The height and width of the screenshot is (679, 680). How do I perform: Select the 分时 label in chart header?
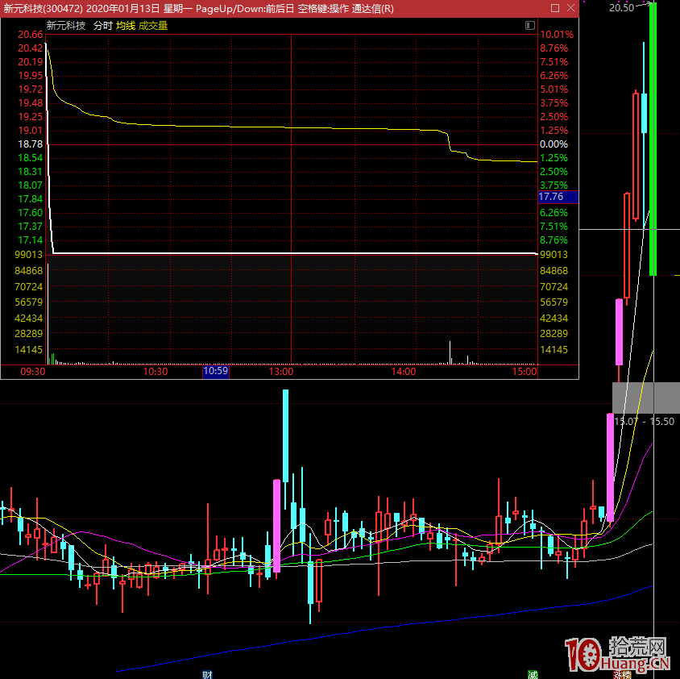103,26
